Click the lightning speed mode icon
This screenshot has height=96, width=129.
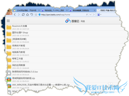[87, 15]
